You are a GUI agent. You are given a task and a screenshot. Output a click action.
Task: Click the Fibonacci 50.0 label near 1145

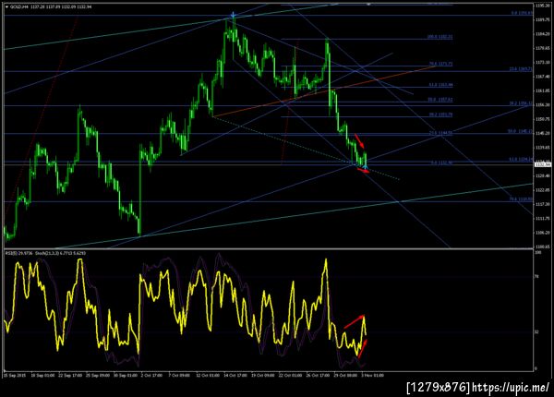[x=520, y=131]
